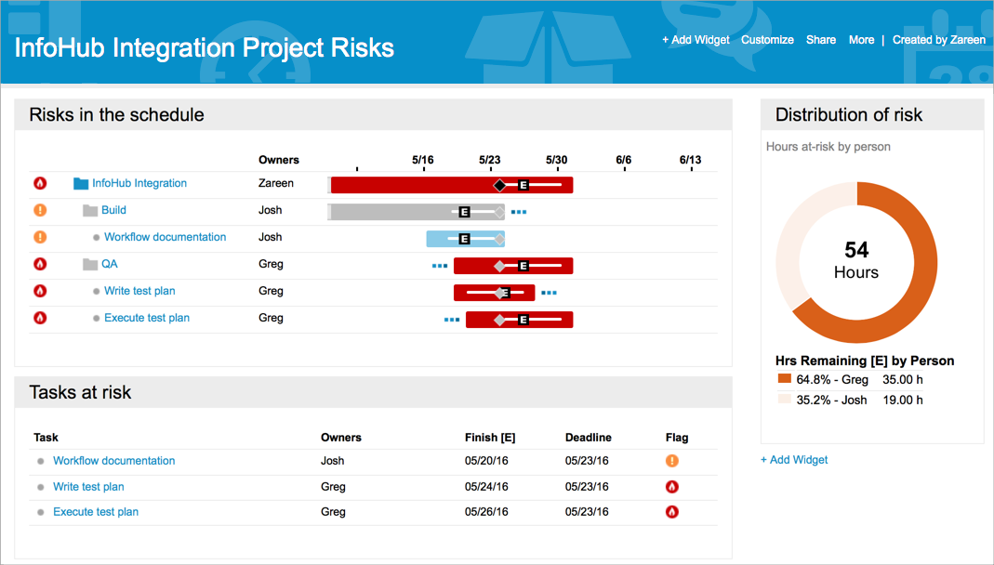Click the blue ellipsis after Build's schedule bar
Image resolution: width=994 pixels, height=565 pixels.
click(x=519, y=211)
